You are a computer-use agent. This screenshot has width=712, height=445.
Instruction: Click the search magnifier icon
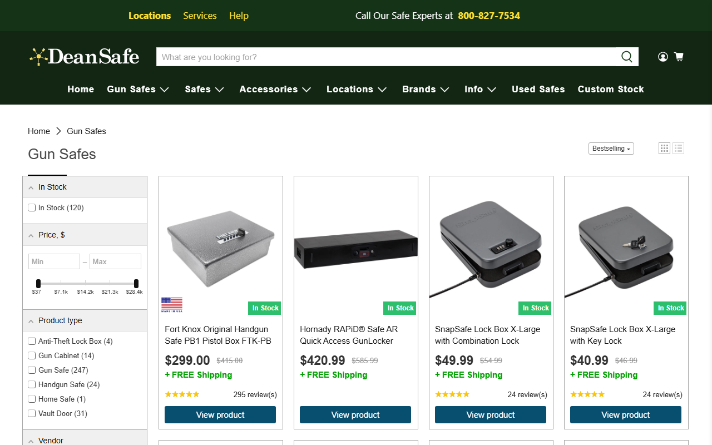pos(627,57)
